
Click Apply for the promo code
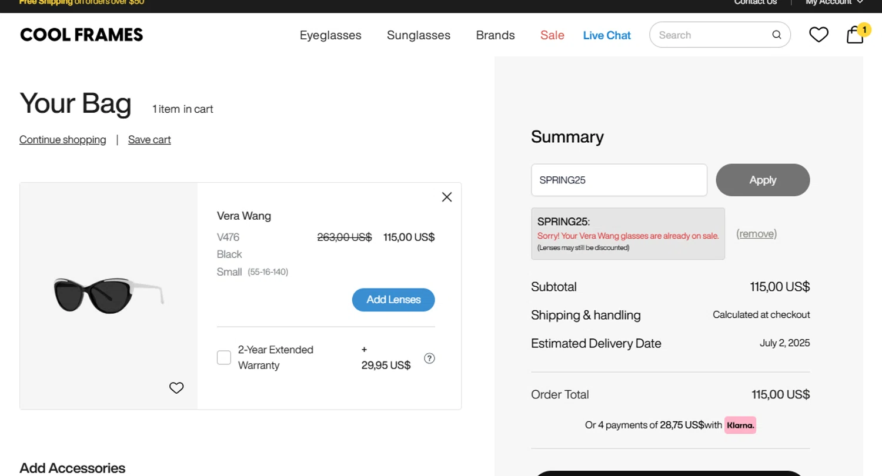click(763, 180)
